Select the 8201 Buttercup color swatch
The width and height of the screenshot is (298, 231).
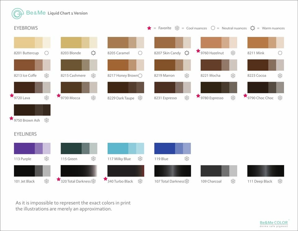coord(32,43)
